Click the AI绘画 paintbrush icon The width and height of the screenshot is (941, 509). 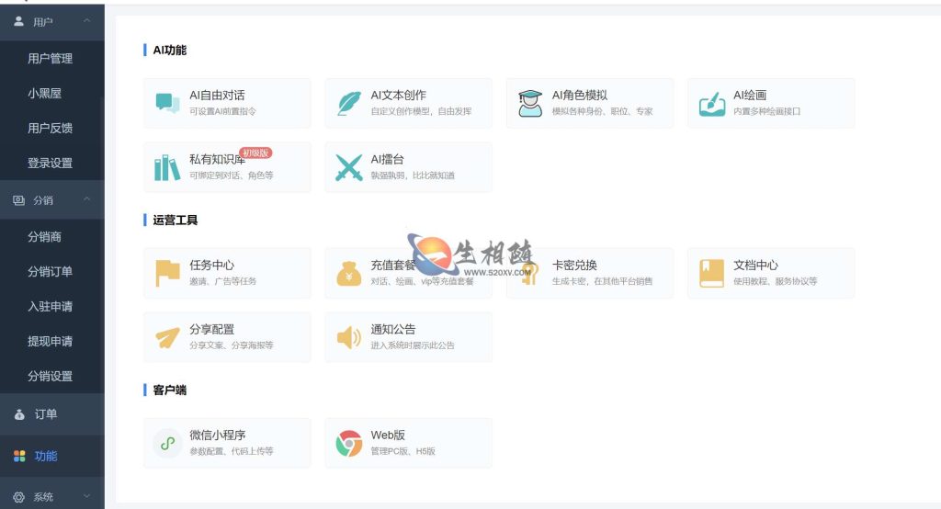coord(712,103)
